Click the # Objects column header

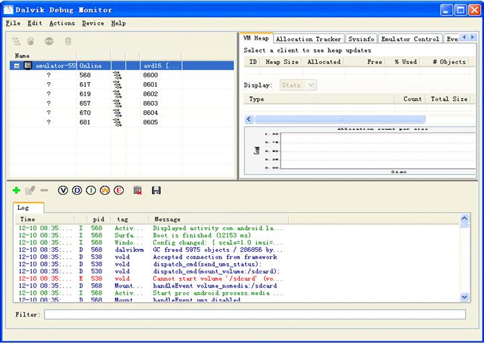pyautogui.click(x=445, y=62)
